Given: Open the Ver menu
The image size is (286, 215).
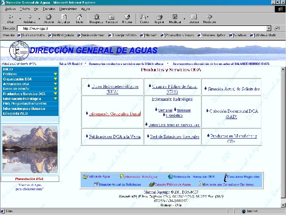Looking at the screenshot, I should [x=36, y=9].
